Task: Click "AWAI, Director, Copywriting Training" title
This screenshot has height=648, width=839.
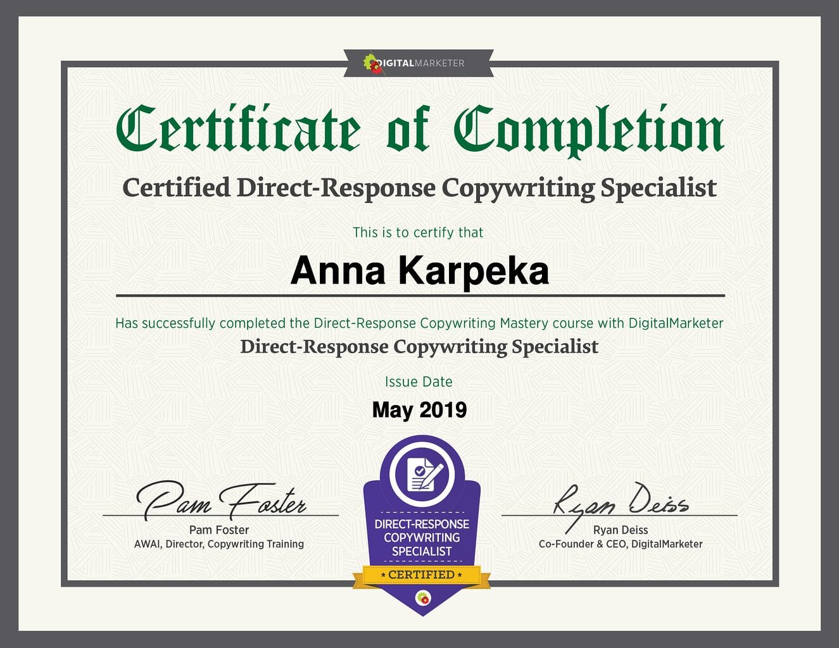Action: 219,544
